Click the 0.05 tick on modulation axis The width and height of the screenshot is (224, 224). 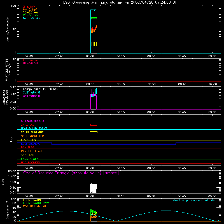point(13,102)
